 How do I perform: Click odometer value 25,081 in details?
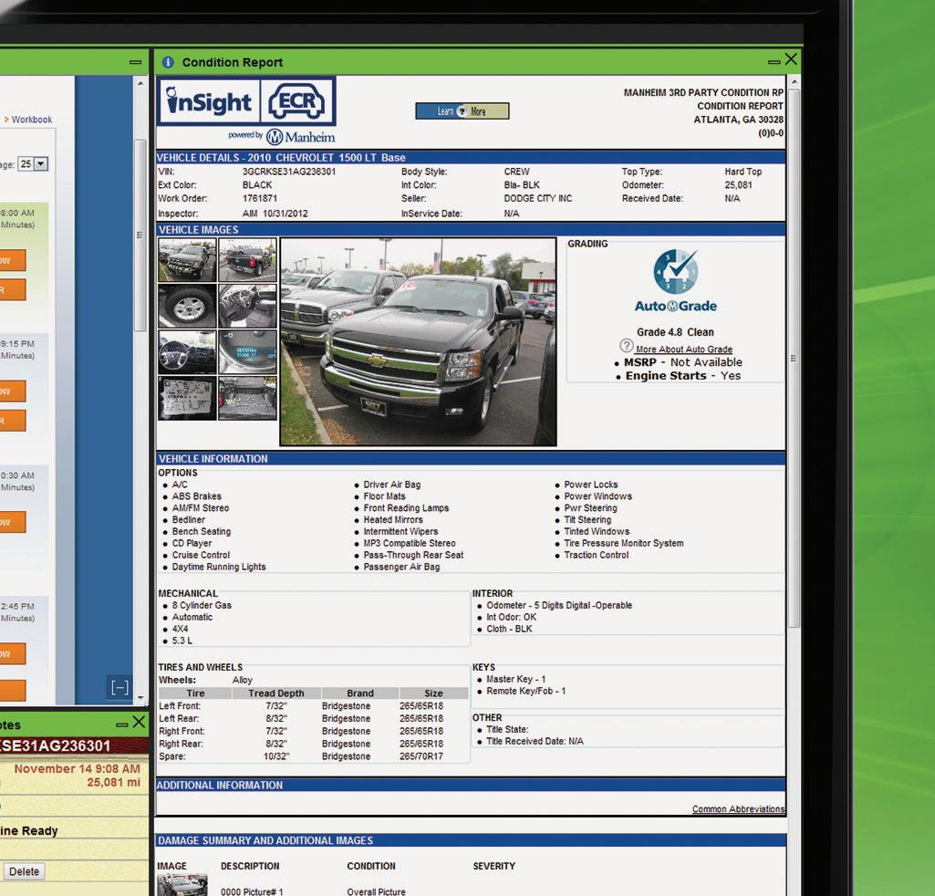(738, 185)
